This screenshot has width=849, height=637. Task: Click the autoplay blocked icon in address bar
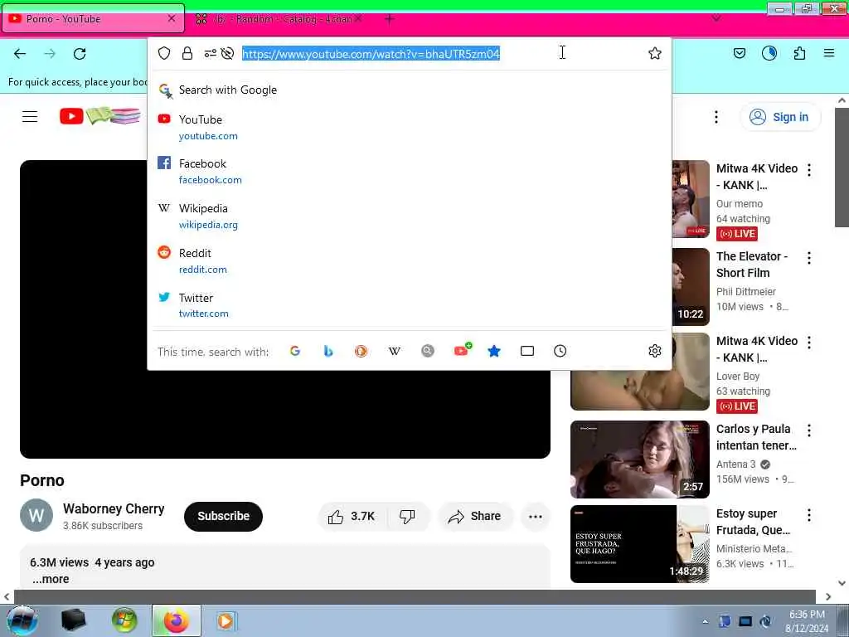click(227, 53)
